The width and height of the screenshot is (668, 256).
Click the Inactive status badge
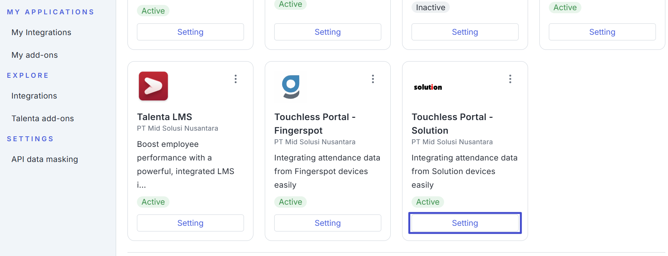[x=430, y=8]
